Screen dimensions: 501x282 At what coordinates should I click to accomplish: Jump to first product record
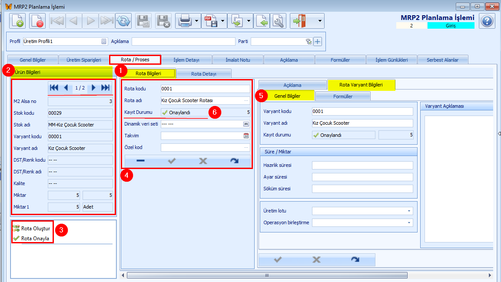coord(54,88)
